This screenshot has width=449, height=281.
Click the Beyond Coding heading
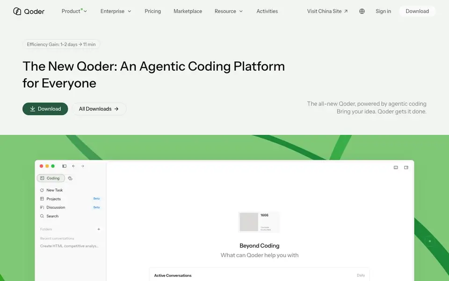coord(260,246)
